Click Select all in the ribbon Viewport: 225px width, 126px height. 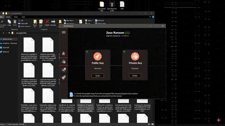99,21
